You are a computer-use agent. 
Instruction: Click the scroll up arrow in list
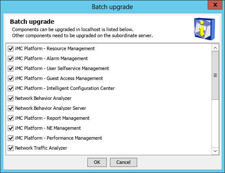pos(215,48)
